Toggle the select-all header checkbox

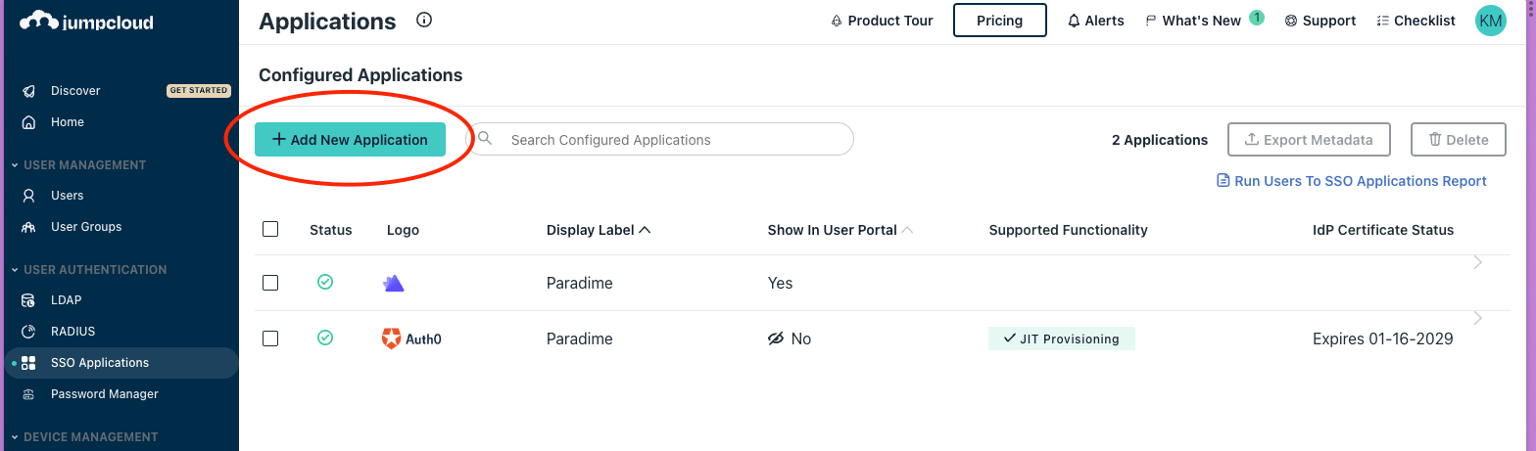[270, 229]
